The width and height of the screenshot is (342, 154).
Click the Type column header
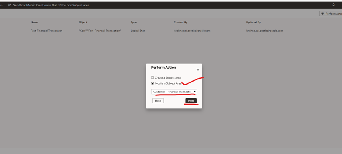(x=134, y=22)
